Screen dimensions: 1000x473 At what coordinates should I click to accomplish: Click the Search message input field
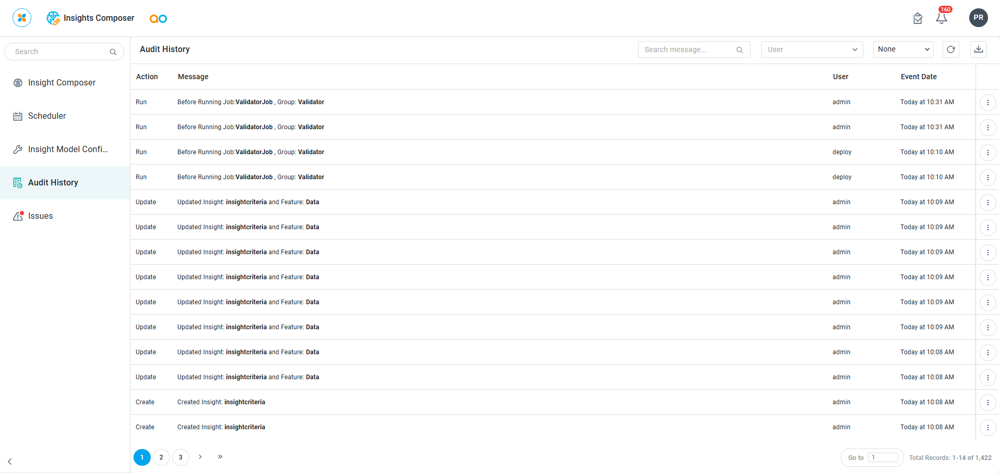[x=688, y=49]
